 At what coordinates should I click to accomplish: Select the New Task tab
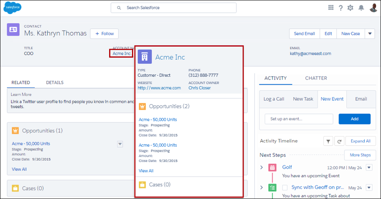303,99
